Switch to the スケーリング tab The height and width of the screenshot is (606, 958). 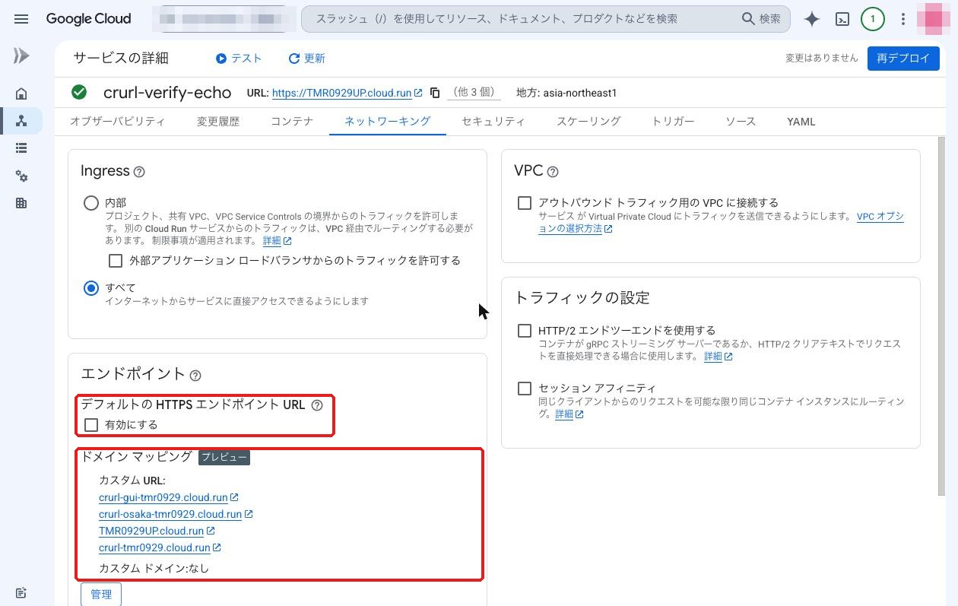click(x=588, y=121)
